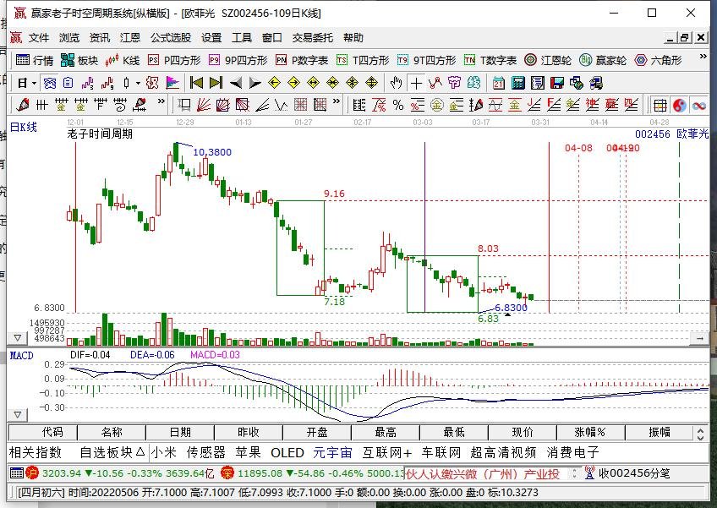Click the black right arrow icon
Image resolution: width=717 pixels, height=508 pixels.
[x=255, y=83]
